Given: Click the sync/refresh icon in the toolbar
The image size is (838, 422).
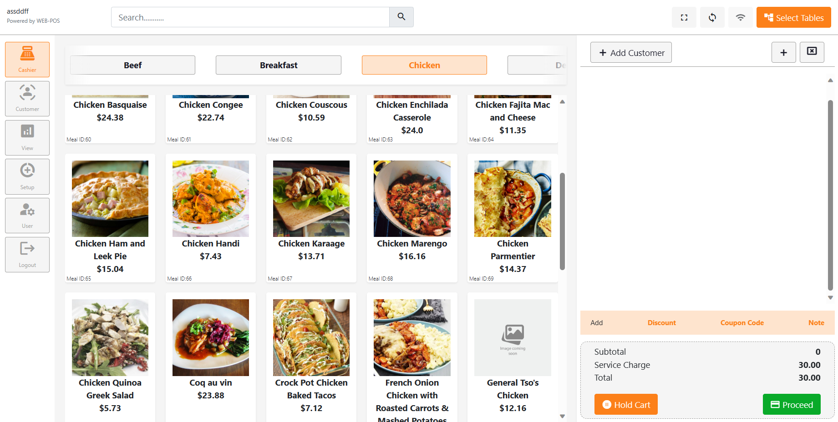Looking at the screenshot, I should pyautogui.click(x=712, y=17).
